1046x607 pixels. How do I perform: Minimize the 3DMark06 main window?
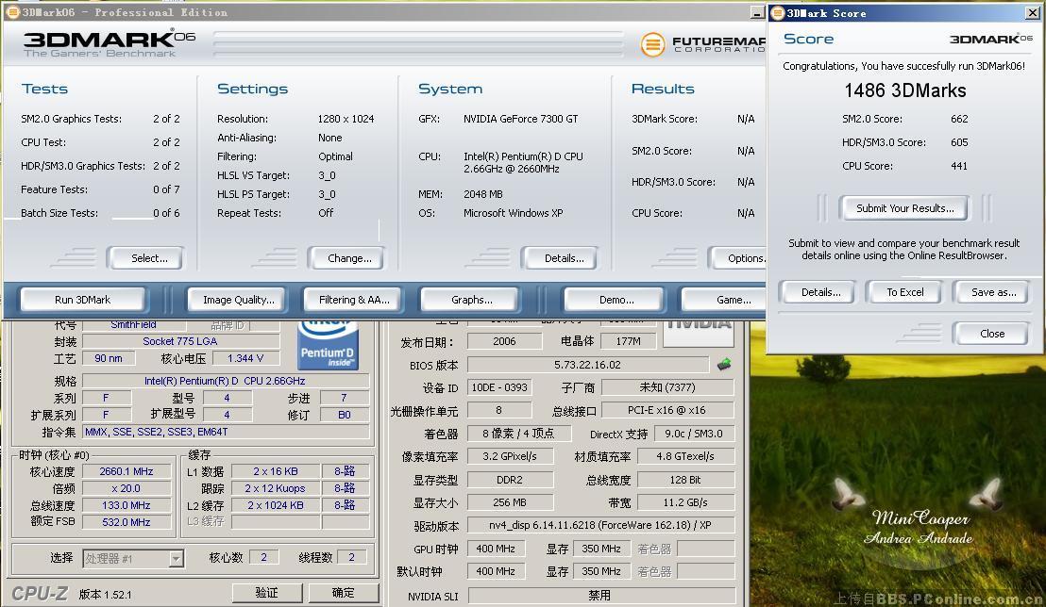pyautogui.click(x=756, y=13)
